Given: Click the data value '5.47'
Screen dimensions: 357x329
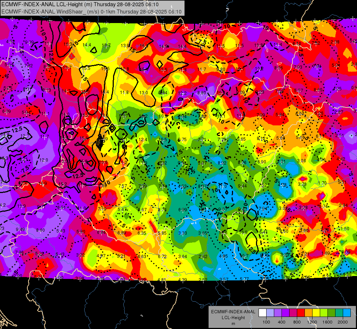Looking at the screenshot, I should [x=122, y=209].
